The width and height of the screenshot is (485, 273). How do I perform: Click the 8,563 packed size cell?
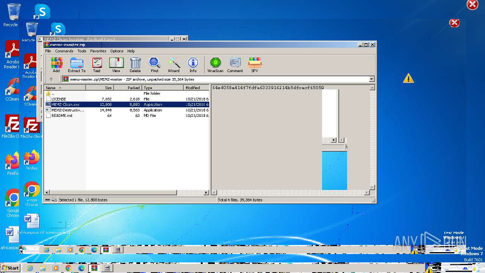134,110
